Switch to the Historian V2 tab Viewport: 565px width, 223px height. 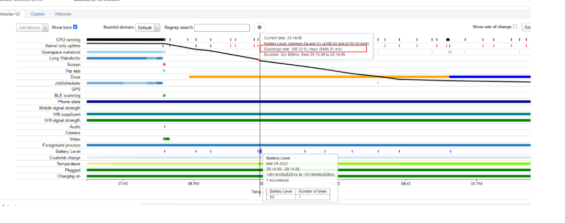[10, 14]
